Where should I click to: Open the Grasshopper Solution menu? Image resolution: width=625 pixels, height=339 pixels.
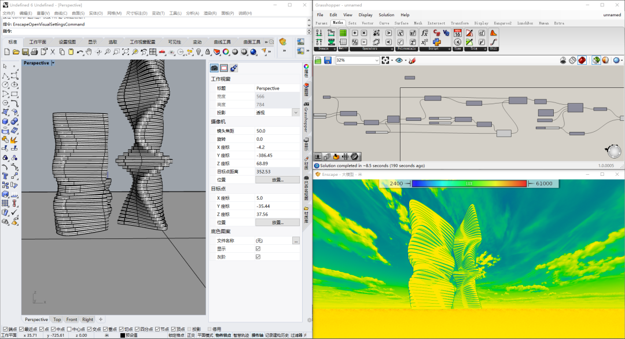[x=386, y=14]
